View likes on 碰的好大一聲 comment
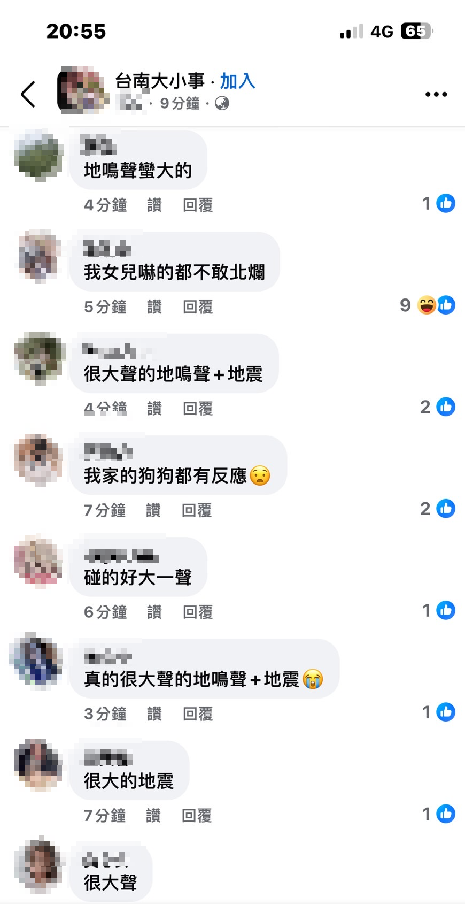The image size is (465, 905). point(439,610)
